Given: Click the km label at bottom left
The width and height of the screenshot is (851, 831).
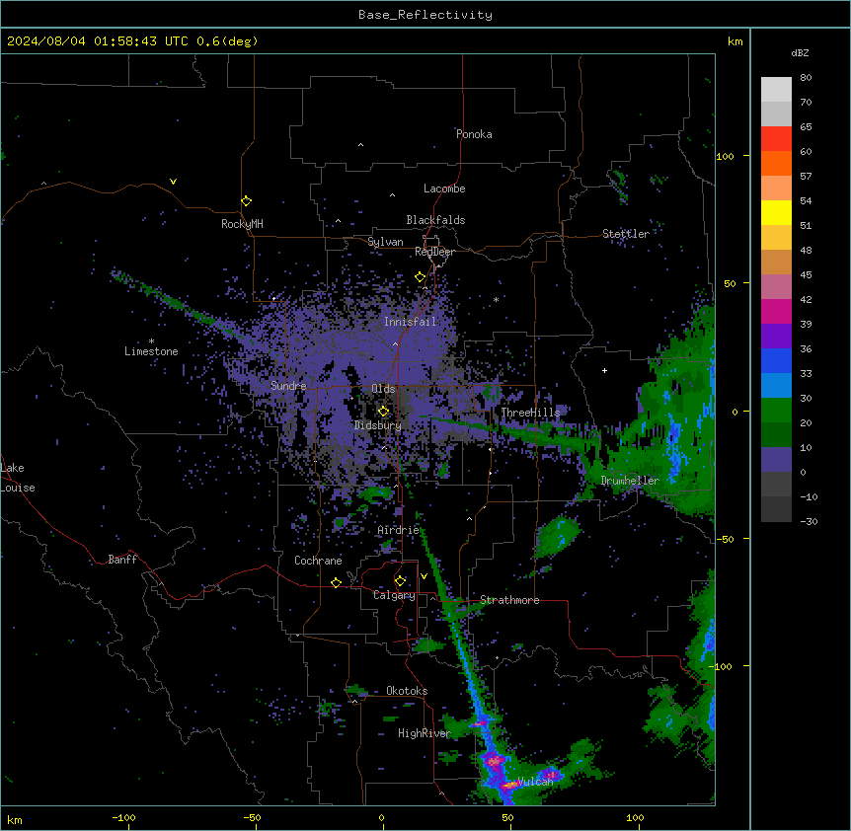Looking at the screenshot, I should (15, 820).
